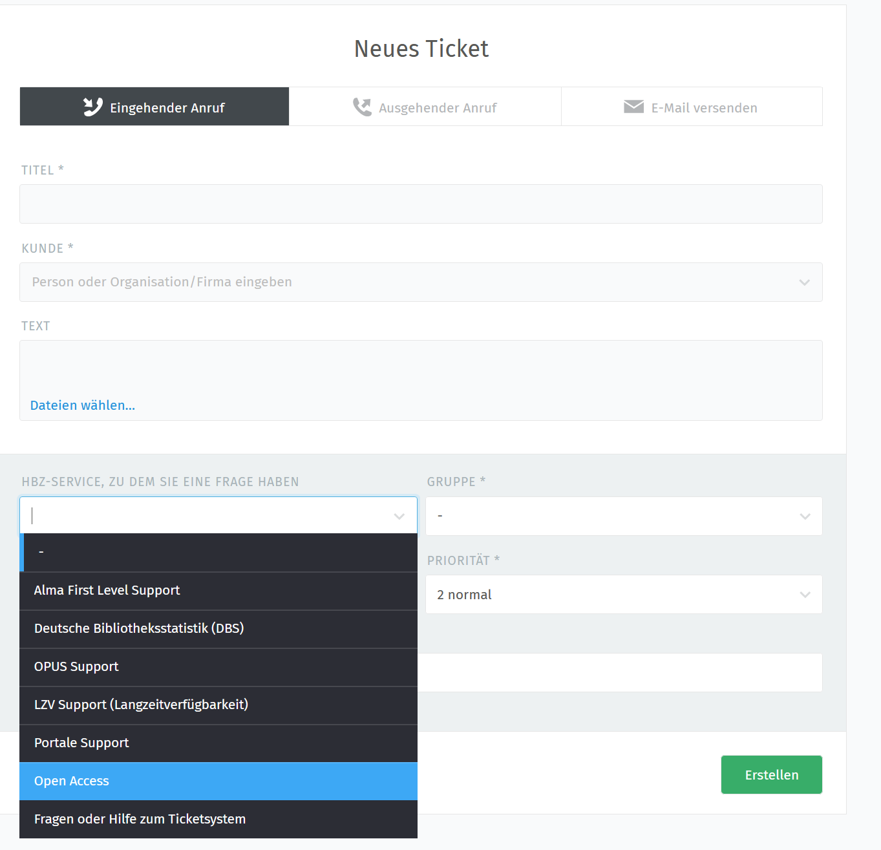This screenshot has height=850, width=881.
Task: Click the email envelope icon
Action: [633, 107]
